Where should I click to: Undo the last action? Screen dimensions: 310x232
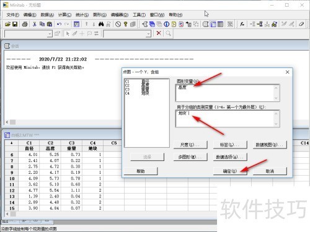60,24
